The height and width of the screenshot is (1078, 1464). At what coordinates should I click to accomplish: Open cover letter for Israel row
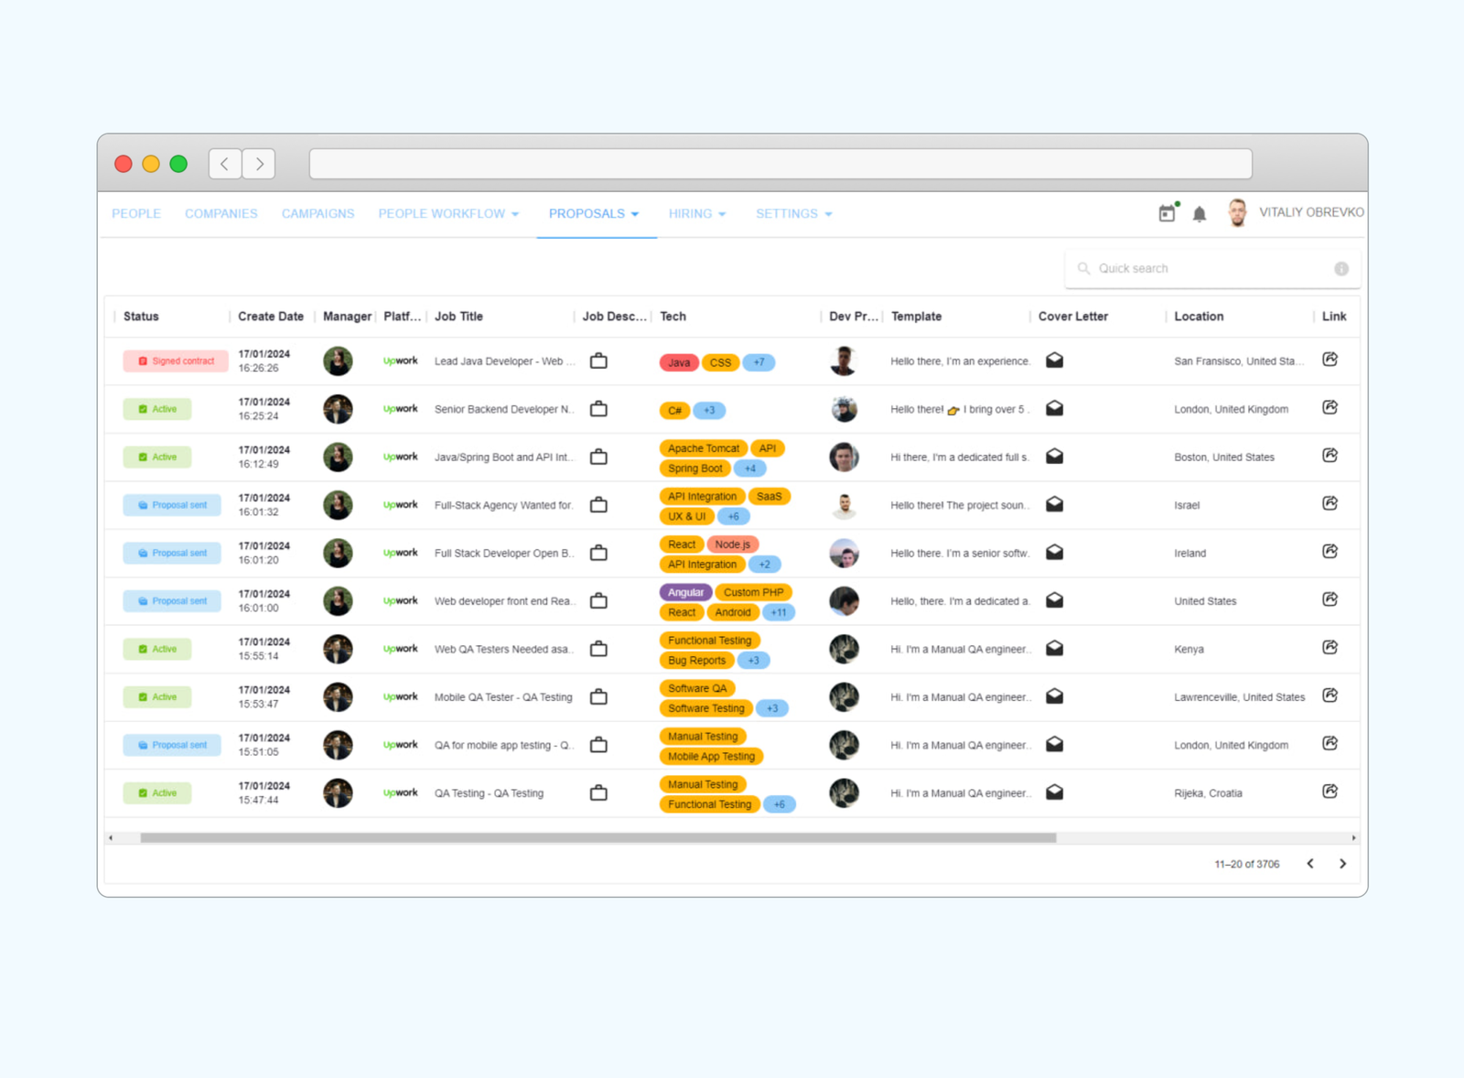(x=1055, y=504)
